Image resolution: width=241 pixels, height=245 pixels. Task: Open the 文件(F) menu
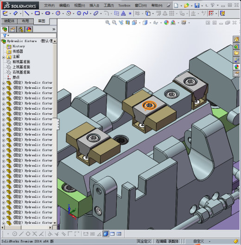click(x=50, y=6)
